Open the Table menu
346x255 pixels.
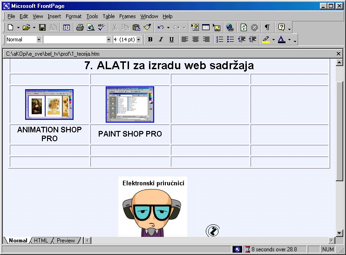[x=109, y=16]
